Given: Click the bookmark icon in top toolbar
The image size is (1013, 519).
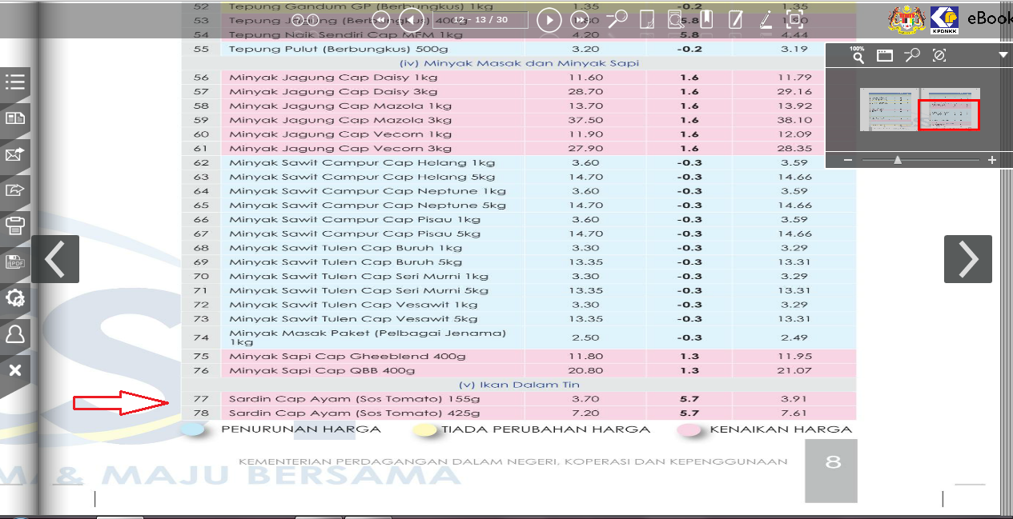Looking at the screenshot, I should coord(706,20).
